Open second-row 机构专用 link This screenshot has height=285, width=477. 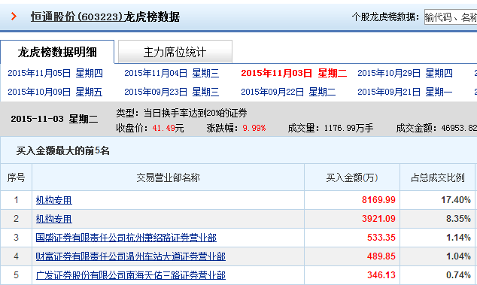pyautogui.click(x=54, y=219)
